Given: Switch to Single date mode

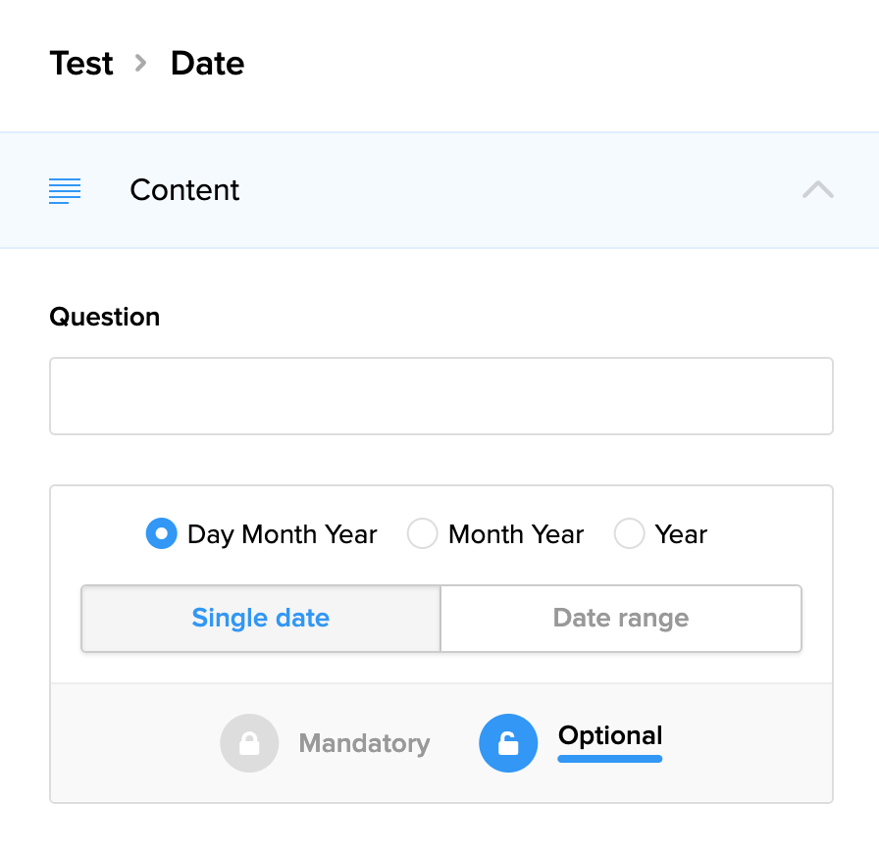Looking at the screenshot, I should pyautogui.click(x=261, y=619).
